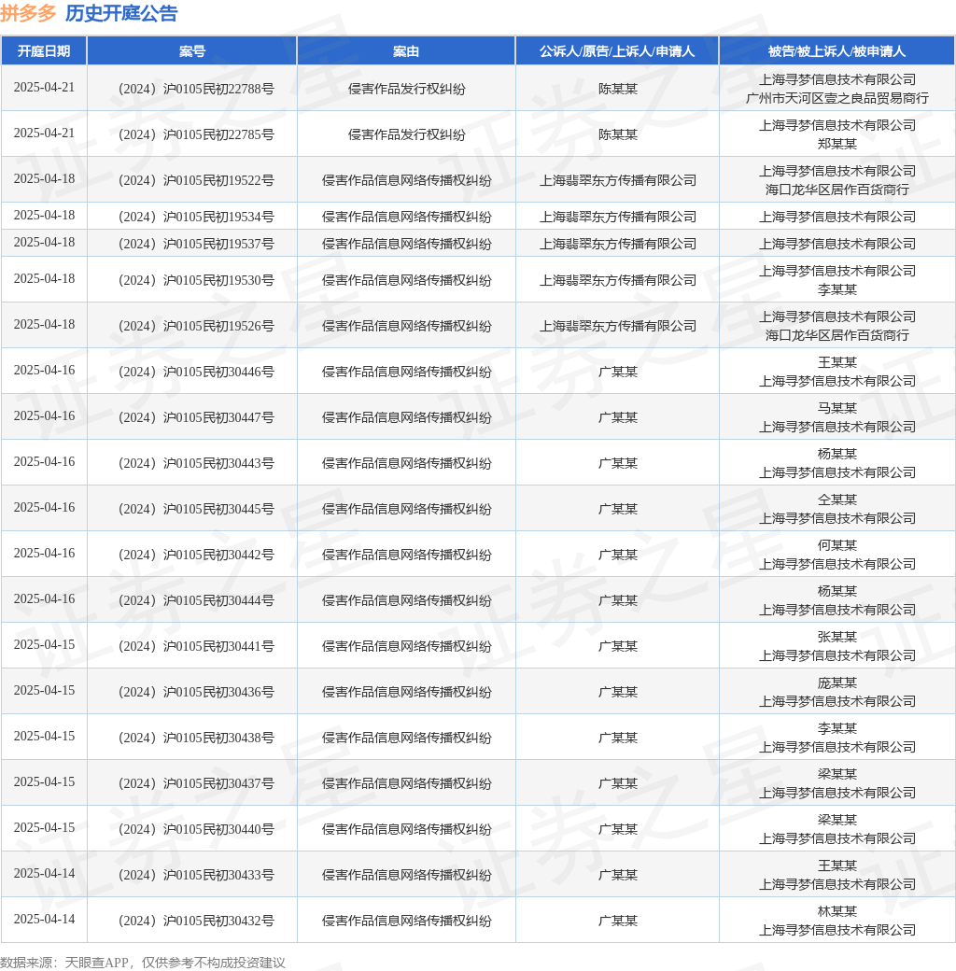956x971 pixels.
Task: Click the 数据来源 天眼查APP footer note
Action: coord(143,963)
